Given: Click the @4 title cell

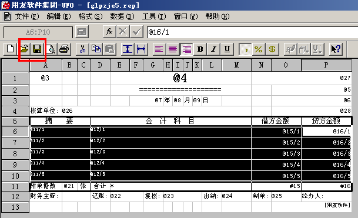Looking at the screenshot, I should point(180,78).
